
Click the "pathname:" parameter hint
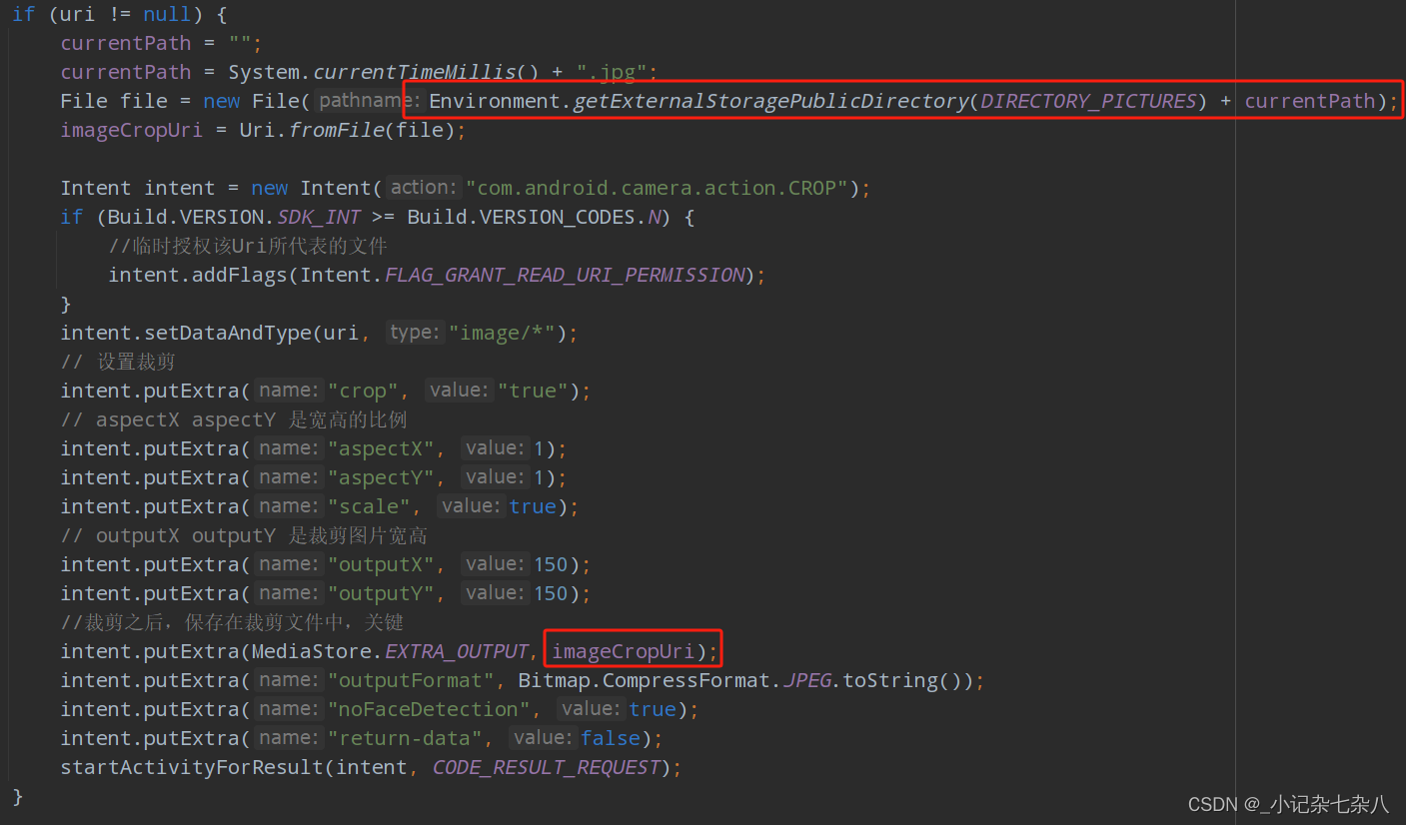[x=369, y=101]
